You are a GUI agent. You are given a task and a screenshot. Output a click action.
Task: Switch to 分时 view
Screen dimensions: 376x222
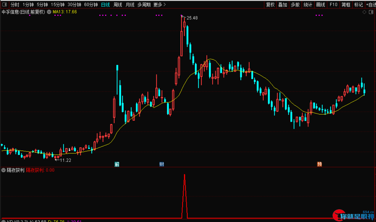point(15,5)
